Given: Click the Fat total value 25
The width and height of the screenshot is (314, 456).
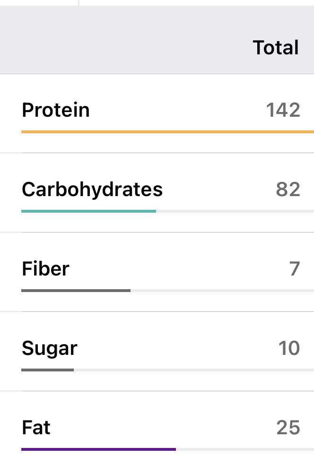Looking at the screenshot, I should [x=288, y=428].
